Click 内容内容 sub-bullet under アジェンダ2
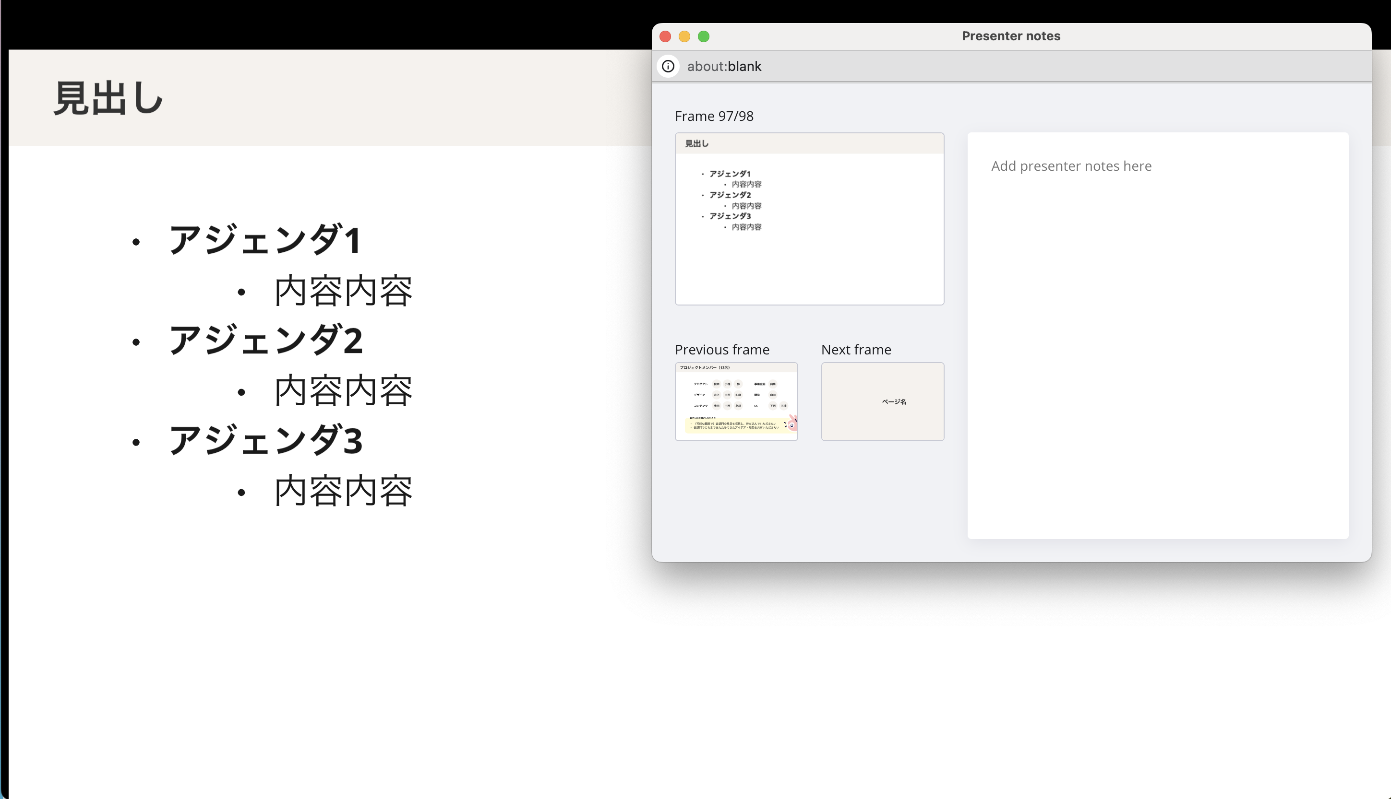Screen dimensions: 1391x799 pyautogui.click(x=343, y=391)
